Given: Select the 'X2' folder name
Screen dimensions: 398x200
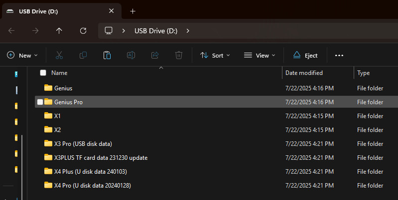Looking at the screenshot, I should (x=57, y=130).
